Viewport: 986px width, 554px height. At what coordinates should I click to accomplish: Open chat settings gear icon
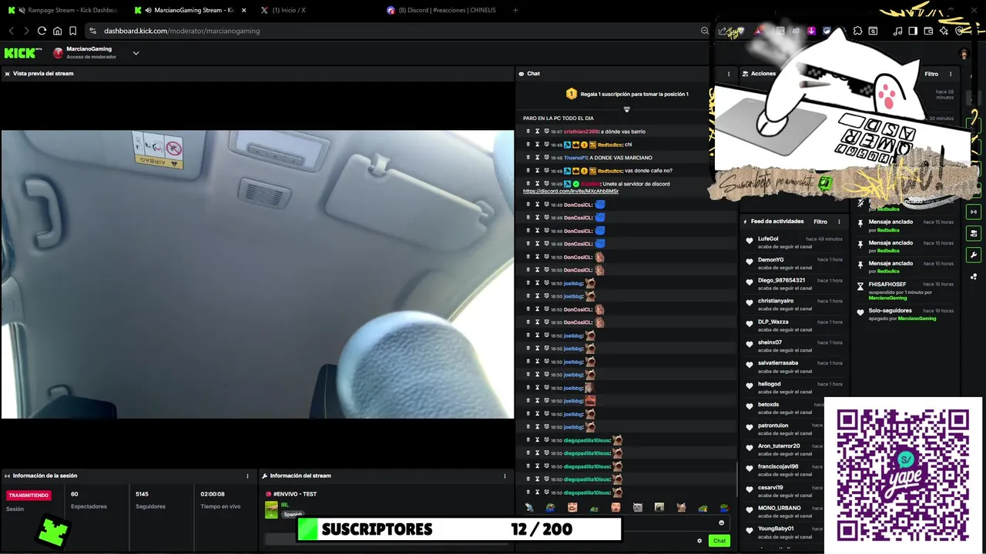699,541
